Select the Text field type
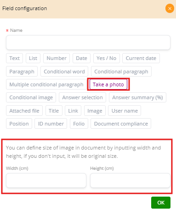 point(14,58)
